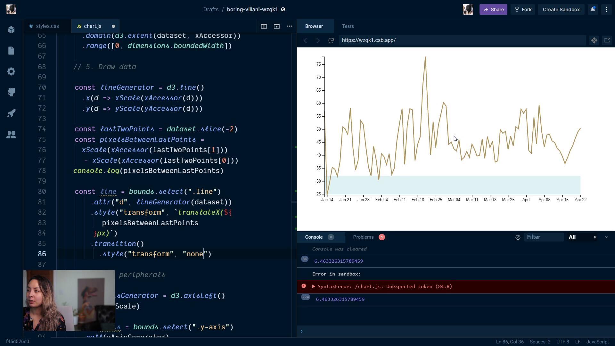
Task: Click the clear console filter icon
Action: [517, 237]
